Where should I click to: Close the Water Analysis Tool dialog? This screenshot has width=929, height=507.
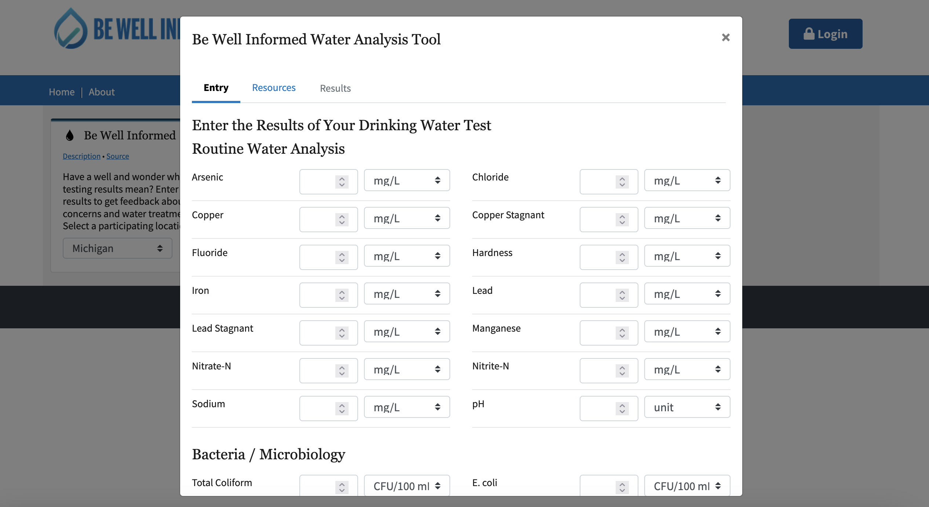(x=725, y=37)
